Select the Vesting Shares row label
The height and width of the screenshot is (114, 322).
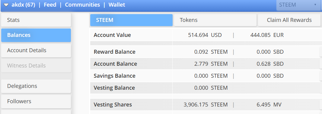pyautogui.click(x=113, y=105)
